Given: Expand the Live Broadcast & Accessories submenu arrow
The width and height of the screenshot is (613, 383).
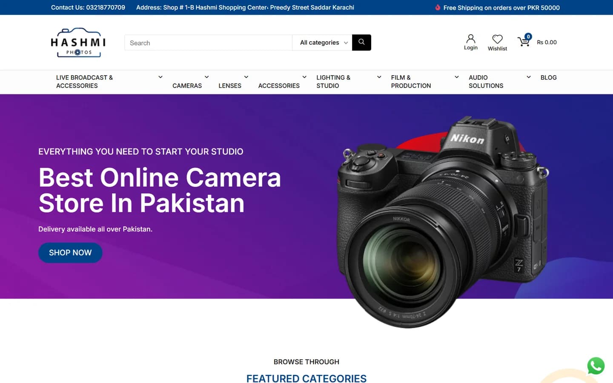Looking at the screenshot, I should [160, 77].
